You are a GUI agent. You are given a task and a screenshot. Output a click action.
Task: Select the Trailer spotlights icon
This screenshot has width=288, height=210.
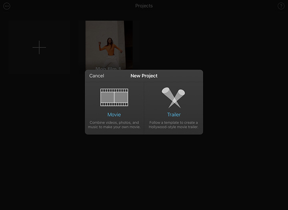click(x=173, y=98)
